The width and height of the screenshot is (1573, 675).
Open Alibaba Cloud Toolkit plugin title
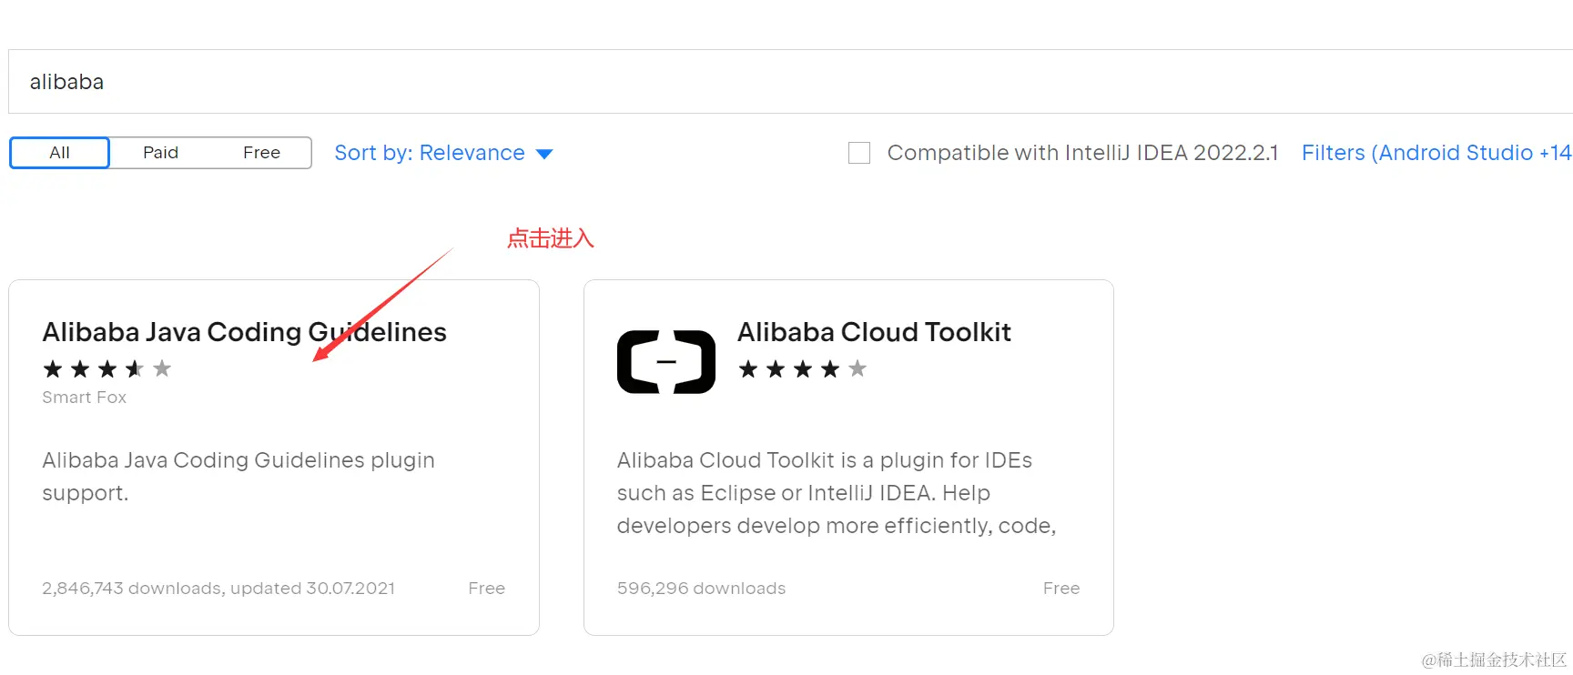pyautogui.click(x=874, y=332)
